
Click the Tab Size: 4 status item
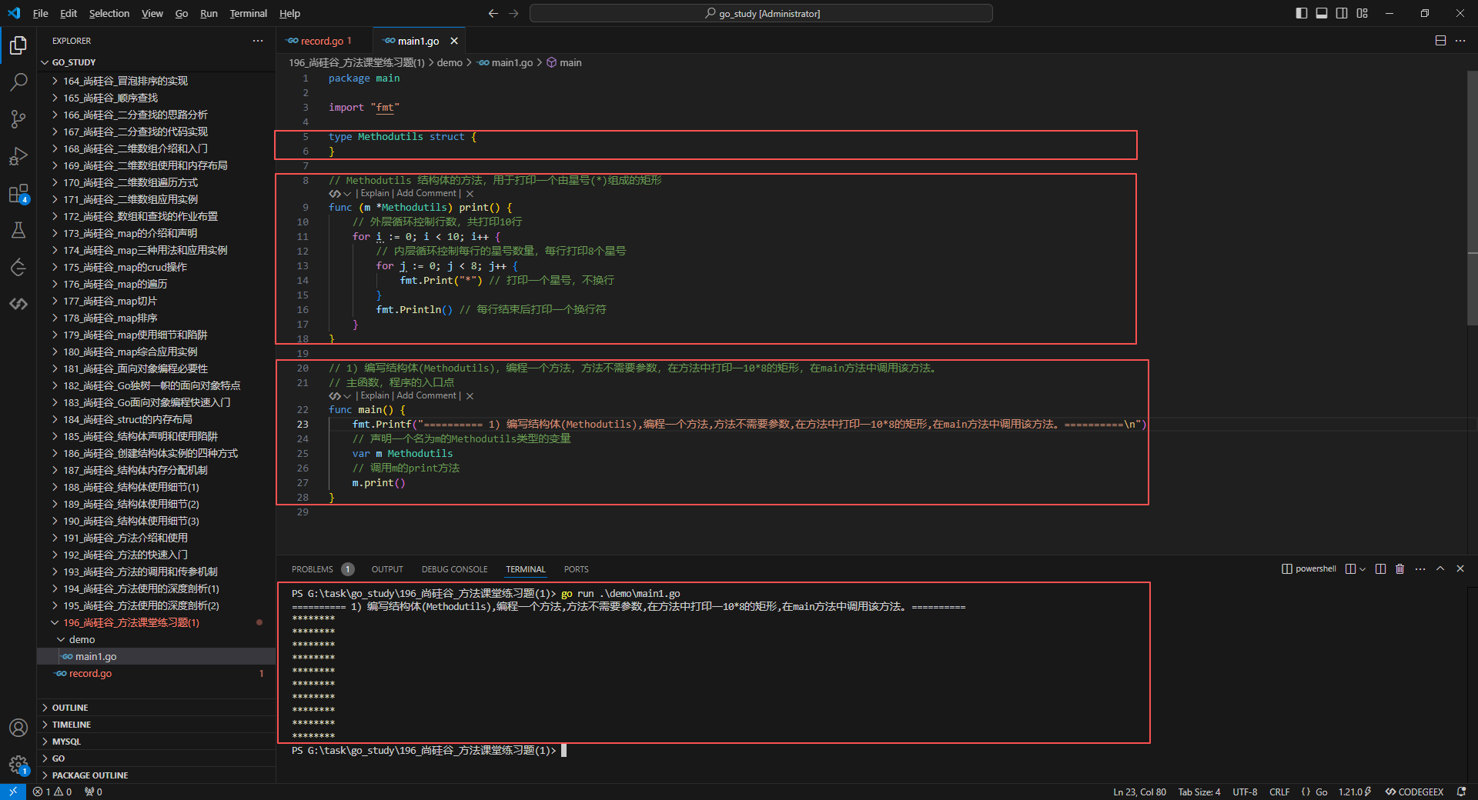coord(1199,792)
